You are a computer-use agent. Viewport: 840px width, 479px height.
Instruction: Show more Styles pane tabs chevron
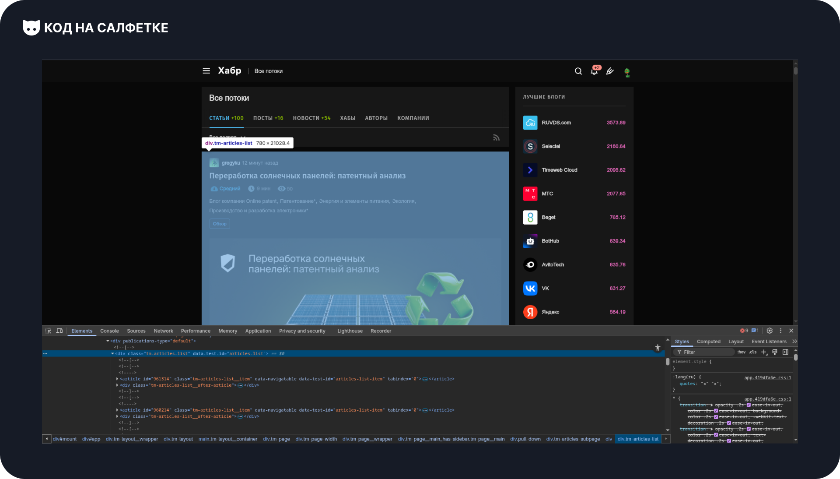(794, 342)
